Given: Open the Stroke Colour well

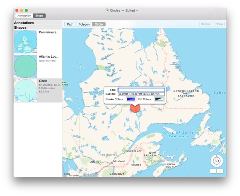Looking at the screenshot, I should click(x=132, y=99).
